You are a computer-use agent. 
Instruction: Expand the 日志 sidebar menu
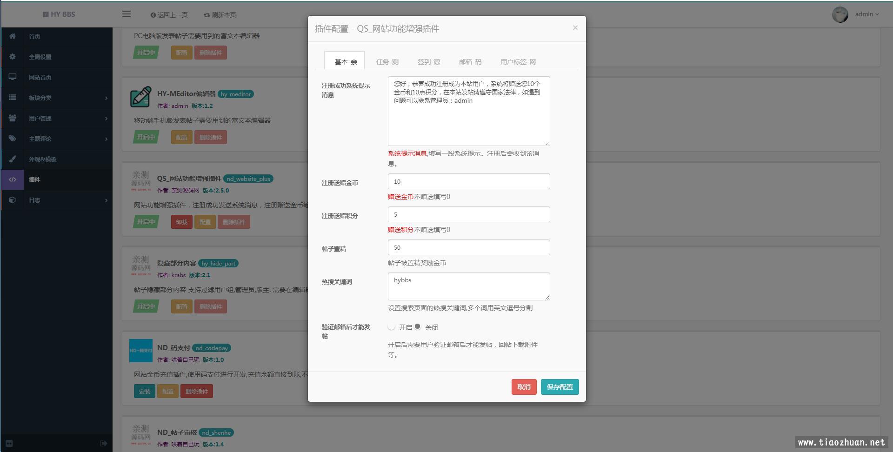pos(106,200)
